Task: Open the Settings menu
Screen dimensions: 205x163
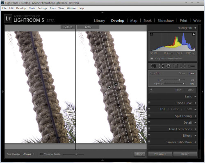Action: pyautogui.click(x=42, y=8)
